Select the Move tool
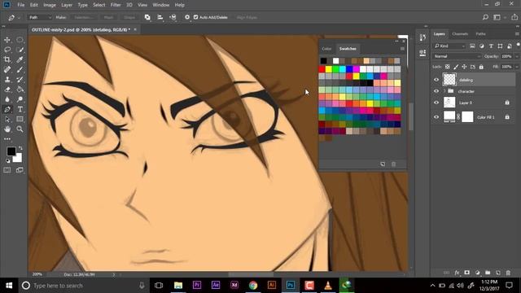Viewport: 521px width, 293px height. click(7, 40)
